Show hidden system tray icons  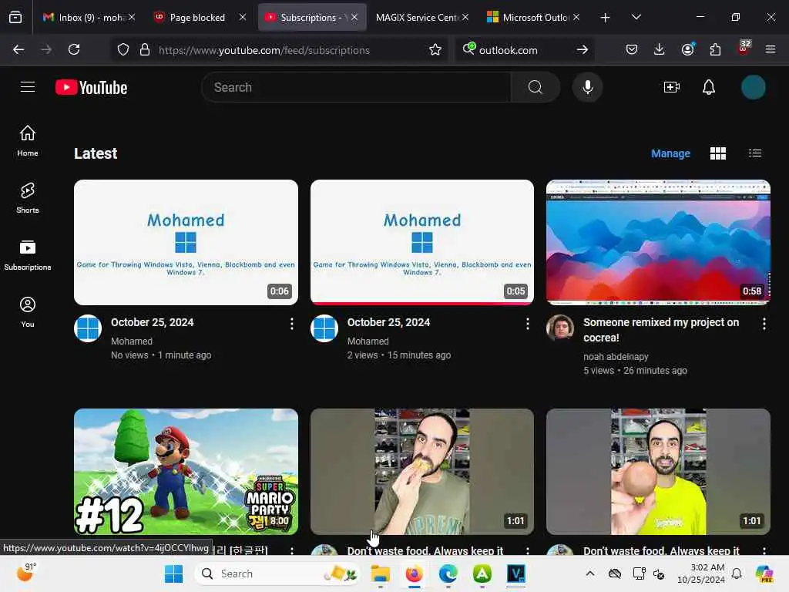589,573
